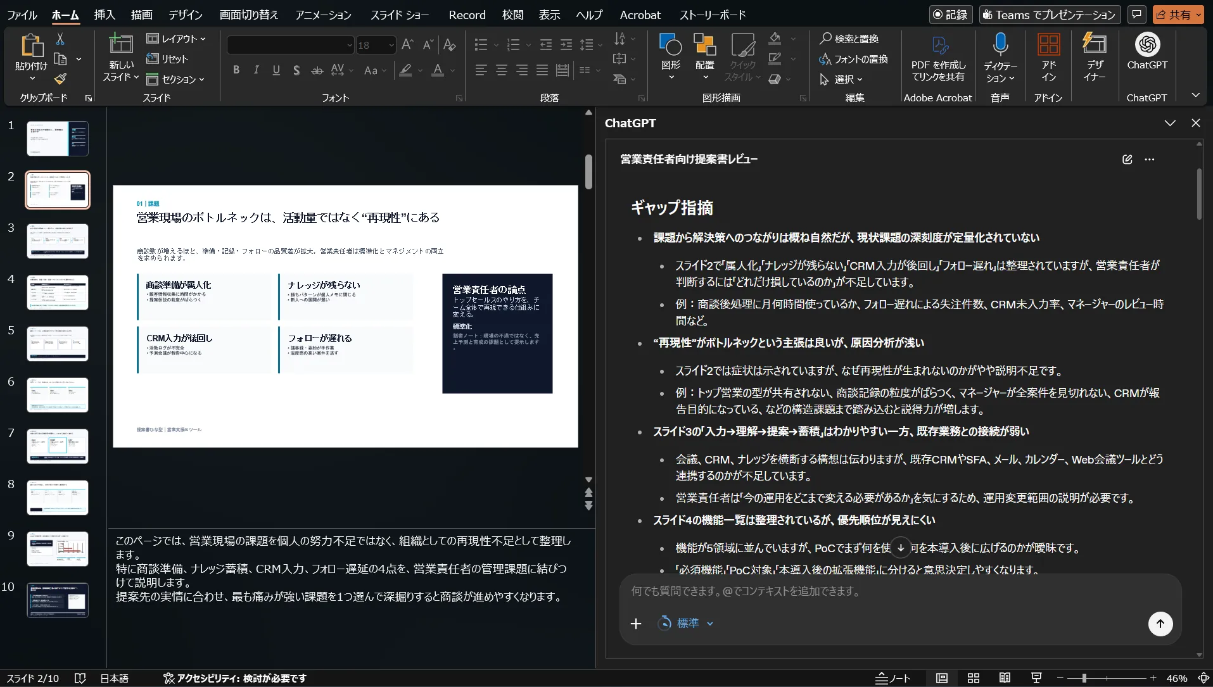The width and height of the screenshot is (1213, 687).
Task: Toggle Bold formatting
Action: point(236,70)
